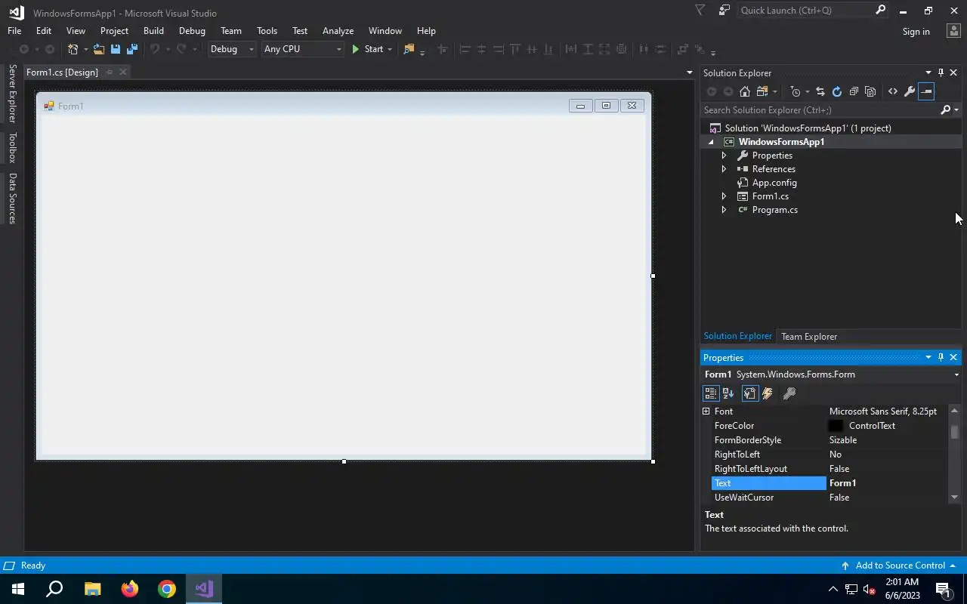The height and width of the screenshot is (604, 967).
Task: Show Events lightning bolt in Properties panel
Action: pyautogui.click(x=768, y=393)
